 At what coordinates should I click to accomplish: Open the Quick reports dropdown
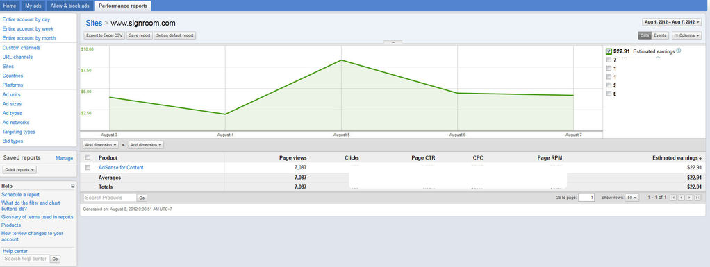click(20, 170)
